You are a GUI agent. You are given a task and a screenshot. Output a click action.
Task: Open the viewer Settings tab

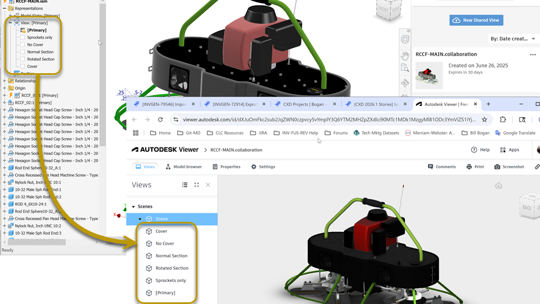pos(263,167)
